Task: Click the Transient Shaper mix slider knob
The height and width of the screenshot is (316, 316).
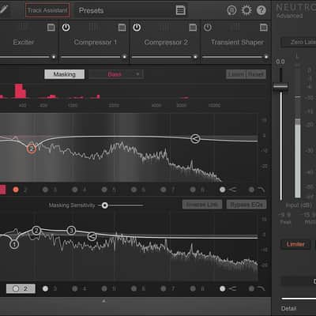Action: tap(266, 57)
